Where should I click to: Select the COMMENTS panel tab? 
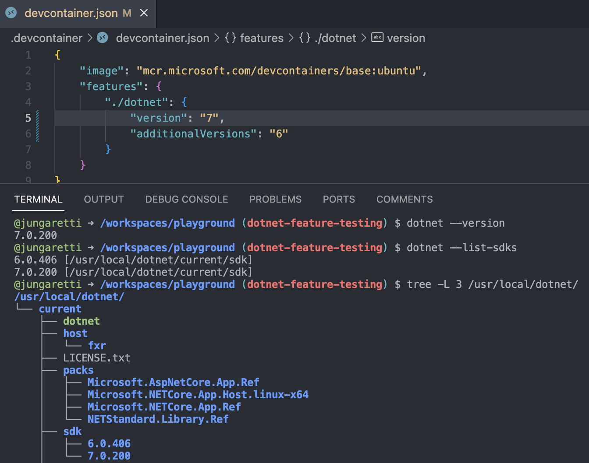[x=404, y=199]
